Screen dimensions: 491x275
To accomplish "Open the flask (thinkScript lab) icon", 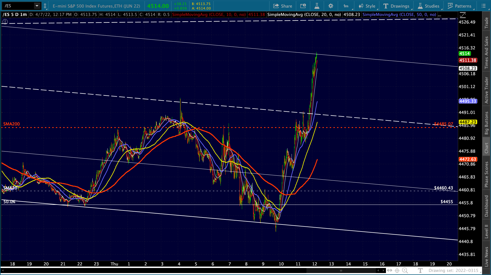I will (317, 6).
